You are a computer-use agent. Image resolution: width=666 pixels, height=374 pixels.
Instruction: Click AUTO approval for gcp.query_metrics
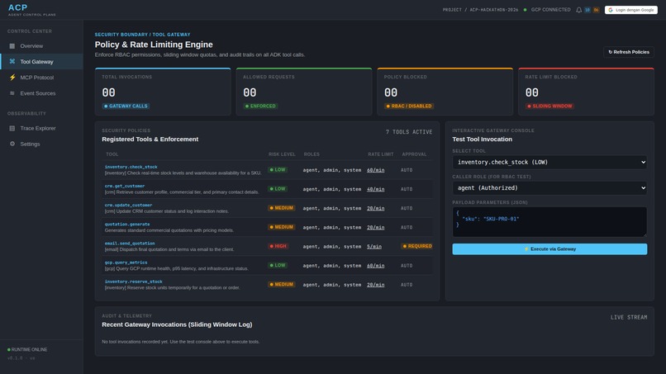coord(407,265)
